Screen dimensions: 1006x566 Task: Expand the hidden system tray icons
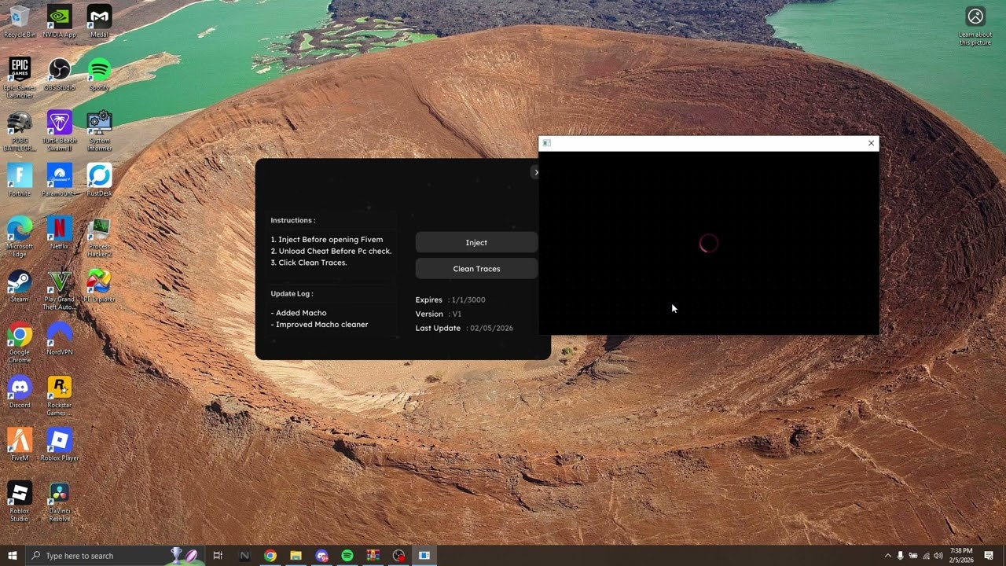888,556
